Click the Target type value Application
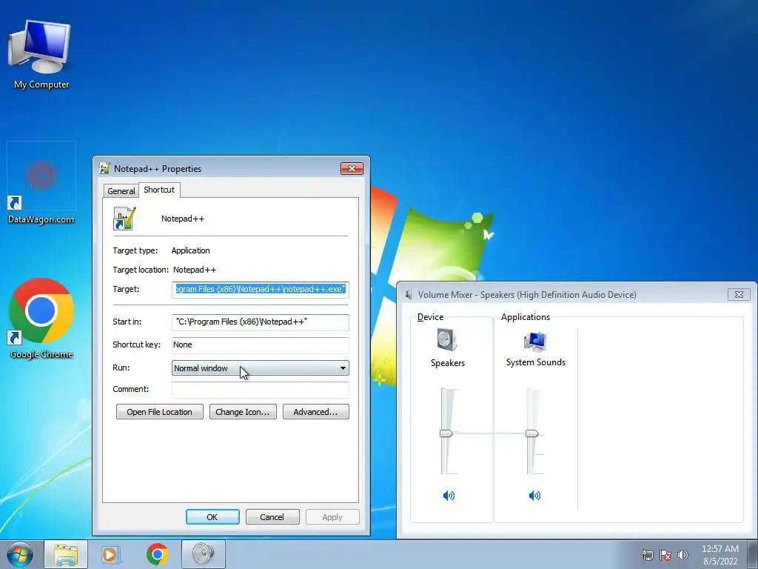This screenshot has height=569, width=758. [x=190, y=250]
